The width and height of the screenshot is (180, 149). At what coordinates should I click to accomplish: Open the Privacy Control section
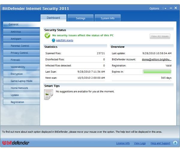(22, 53)
